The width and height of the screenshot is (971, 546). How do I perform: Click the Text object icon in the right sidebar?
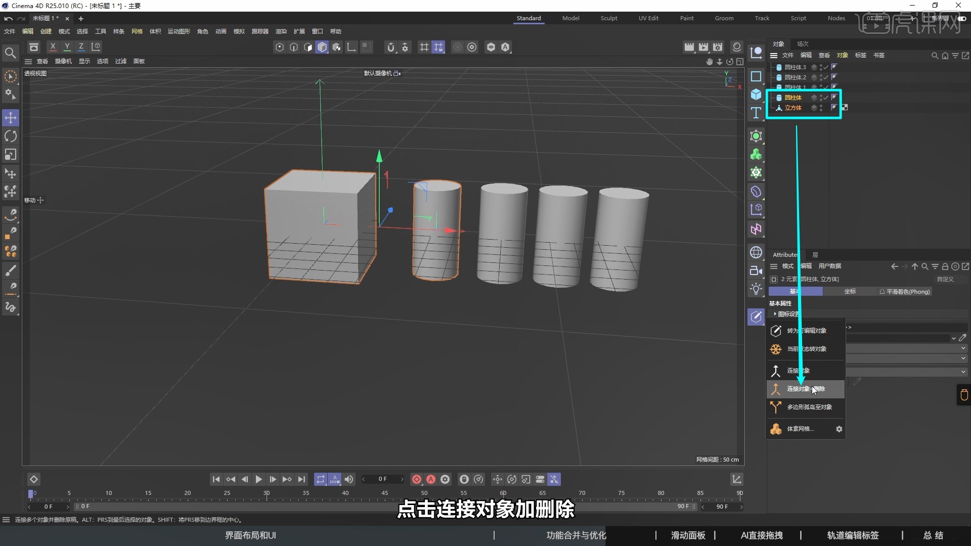pos(756,113)
